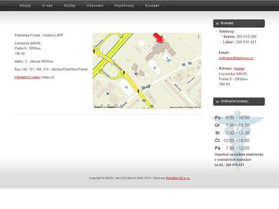Click the Sestra phone number 266 010 260
The height and width of the screenshot is (209, 279).
point(246,36)
